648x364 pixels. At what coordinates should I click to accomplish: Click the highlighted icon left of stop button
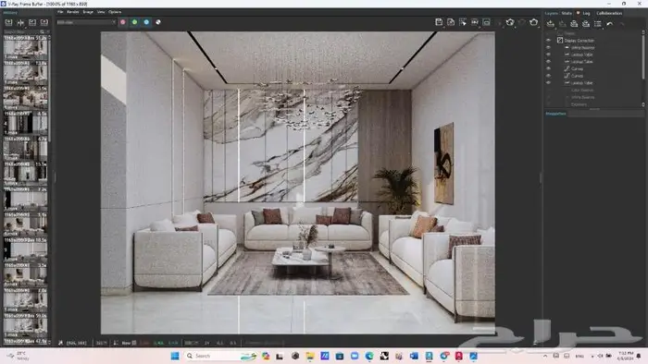click(487, 22)
